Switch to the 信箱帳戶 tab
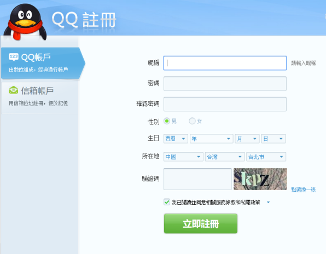 click(x=40, y=98)
